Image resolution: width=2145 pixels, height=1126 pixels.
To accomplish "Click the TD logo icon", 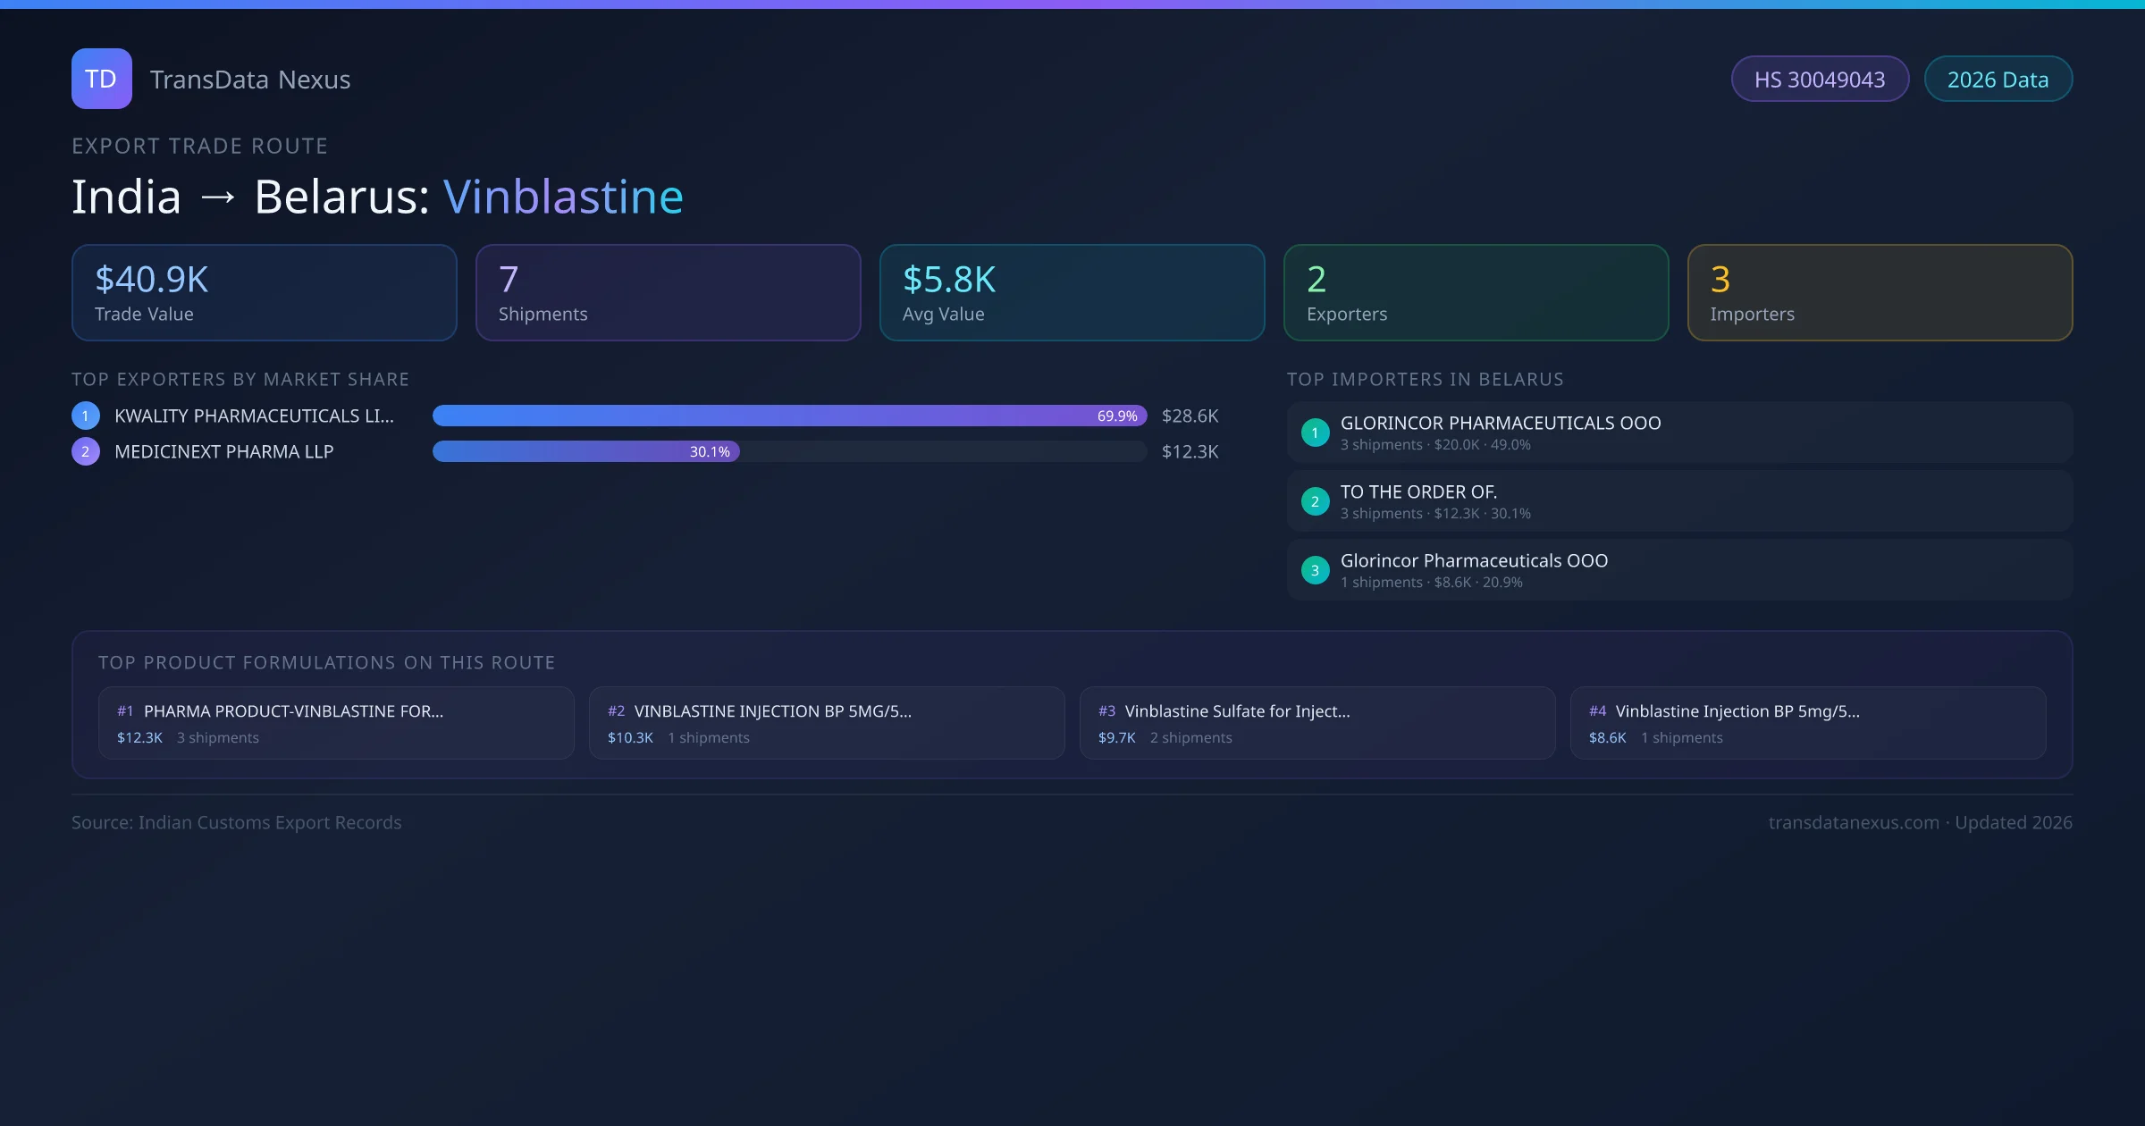I will [101, 79].
